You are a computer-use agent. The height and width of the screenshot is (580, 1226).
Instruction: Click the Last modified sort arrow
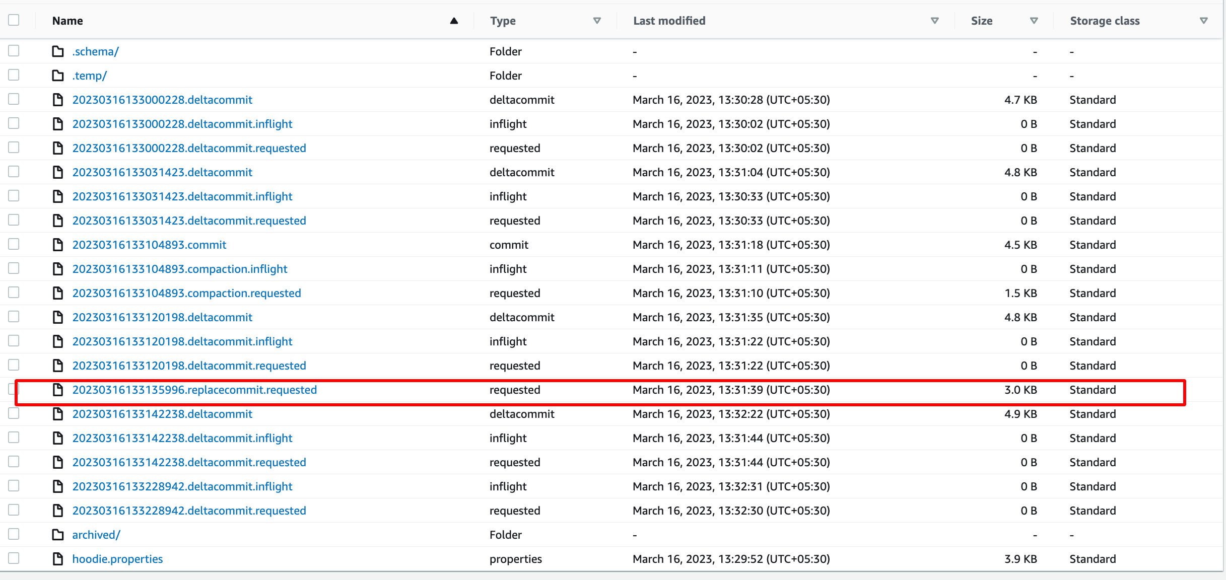tap(934, 21)
